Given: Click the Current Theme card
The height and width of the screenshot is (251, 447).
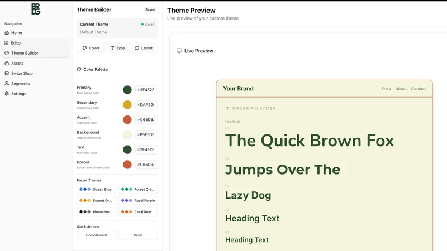Looking at the screenshot, I should tap(117, 28).
